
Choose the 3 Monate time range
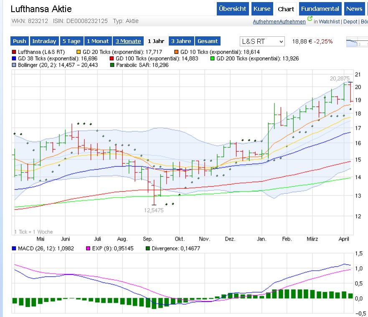(x=128, y=41)
